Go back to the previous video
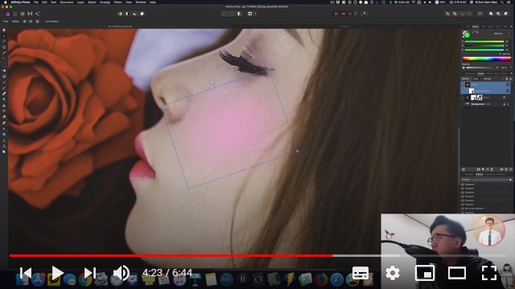 (x=26, y=273)
